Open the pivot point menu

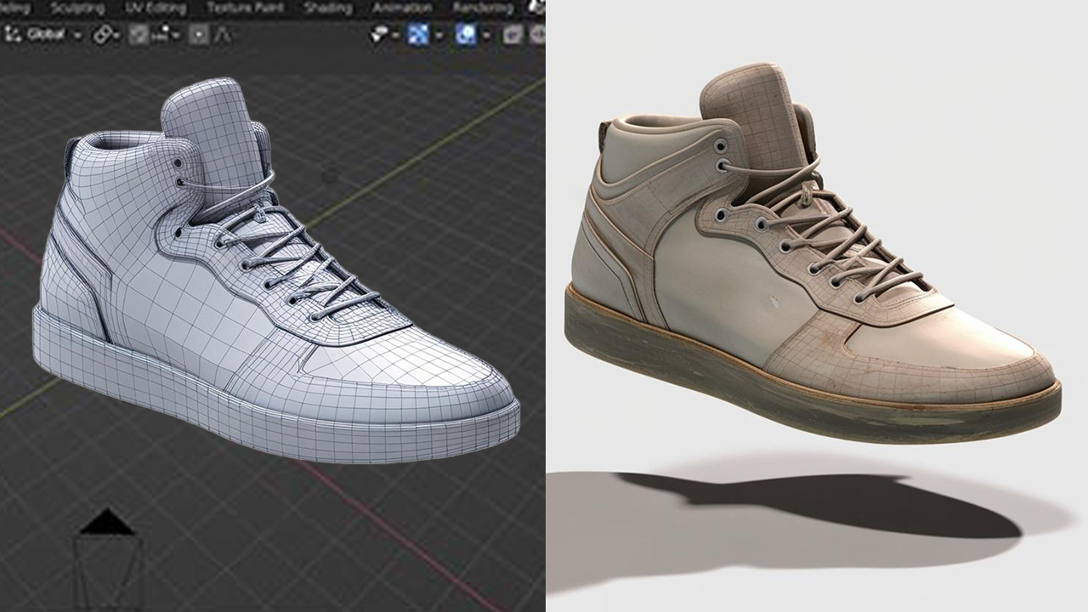[107, 36]
